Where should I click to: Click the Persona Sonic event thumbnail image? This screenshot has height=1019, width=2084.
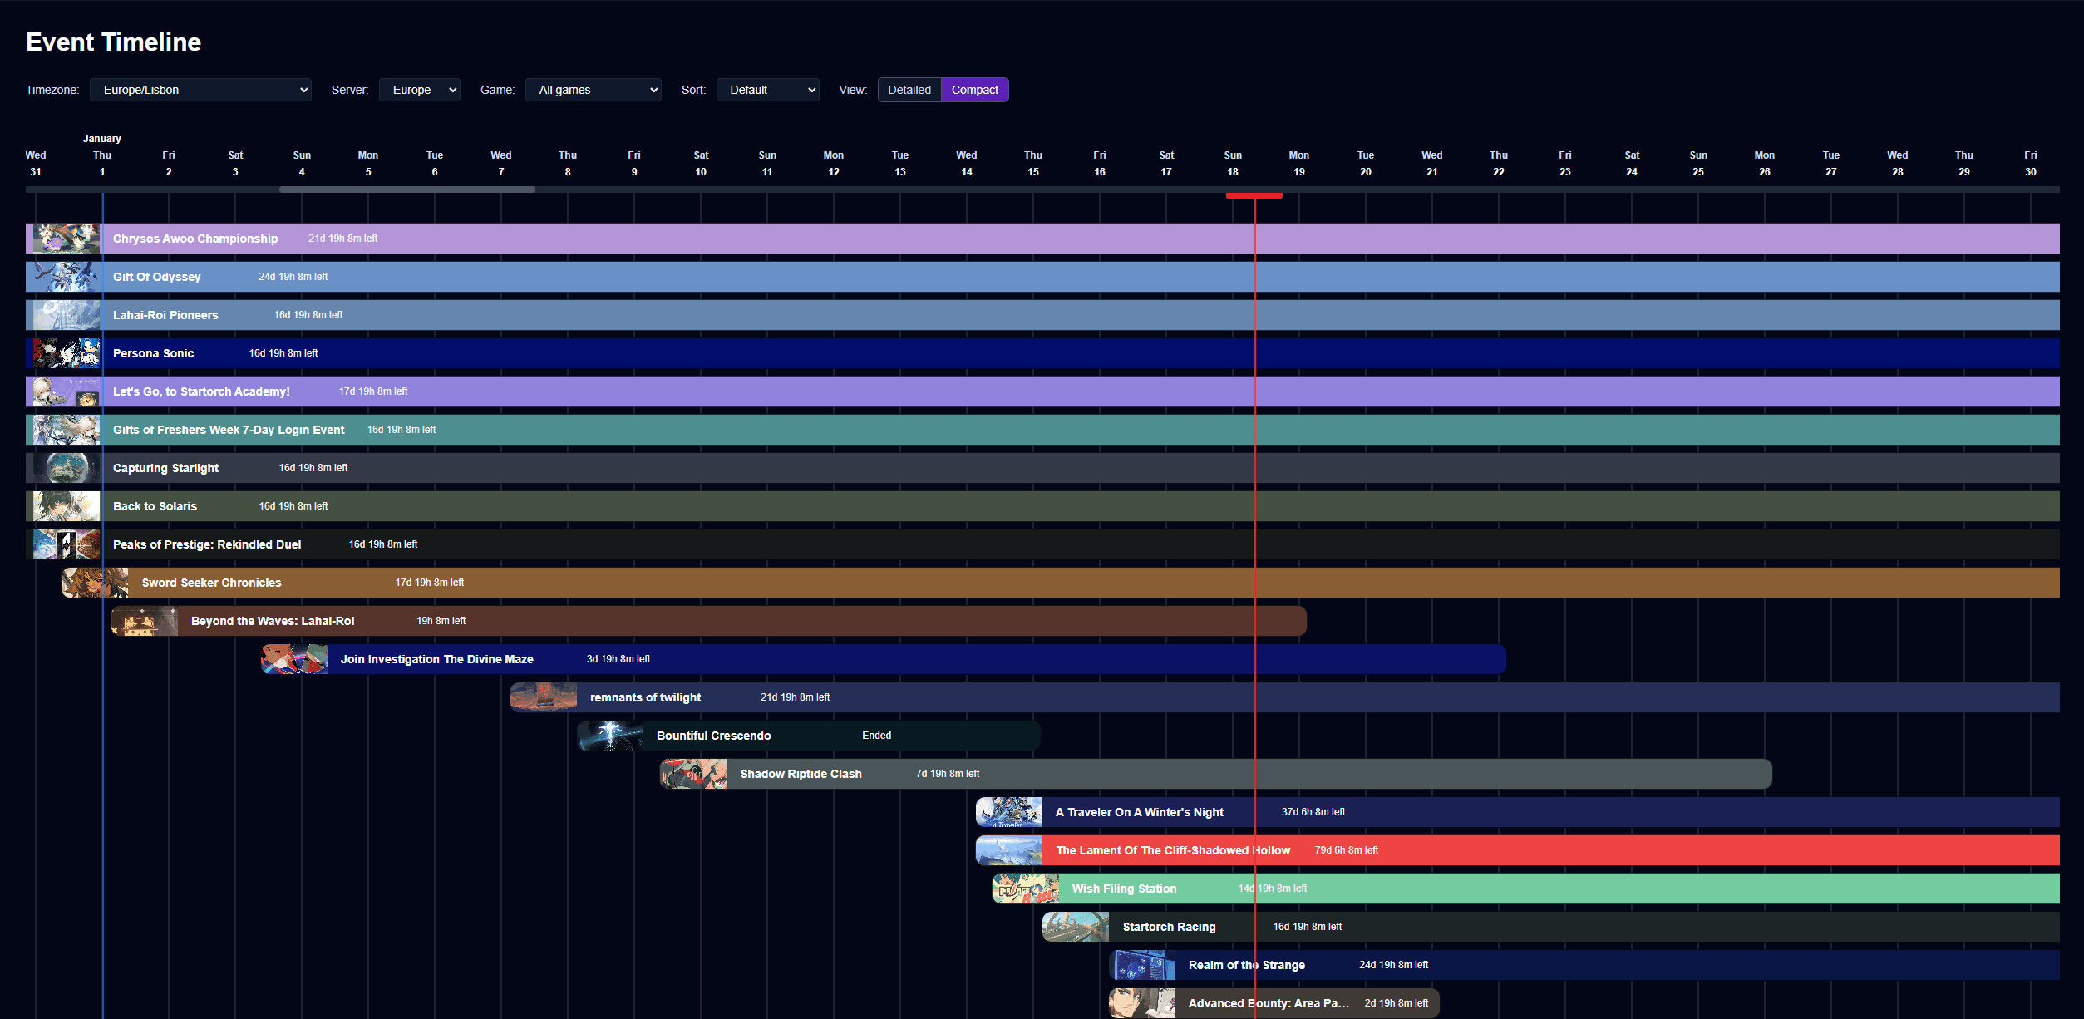point(66,353)
